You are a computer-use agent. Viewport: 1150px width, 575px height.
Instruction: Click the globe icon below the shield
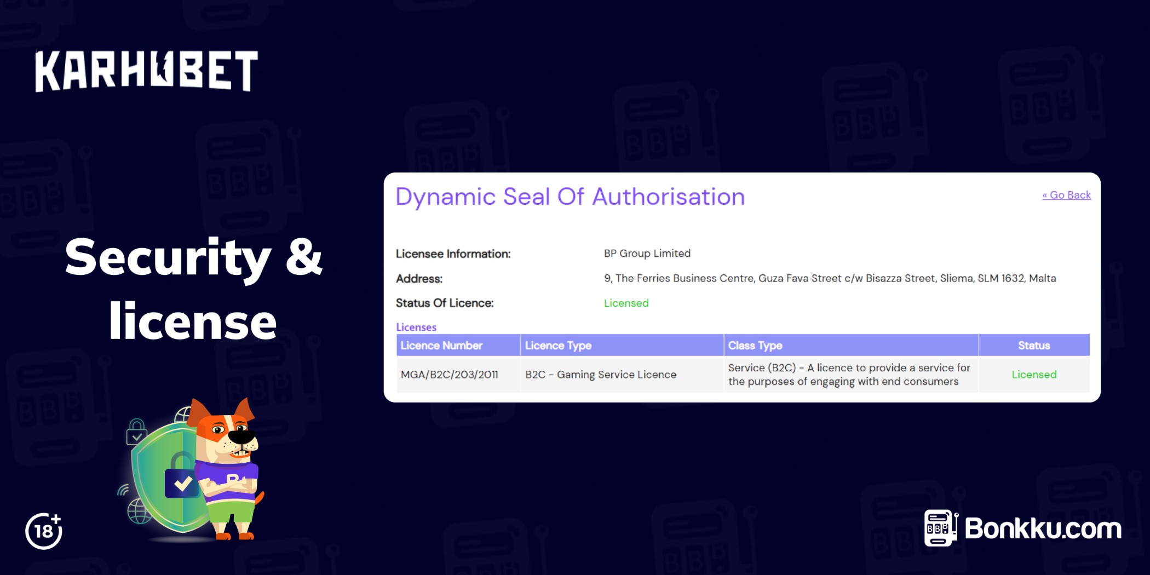tap(139, 512)
